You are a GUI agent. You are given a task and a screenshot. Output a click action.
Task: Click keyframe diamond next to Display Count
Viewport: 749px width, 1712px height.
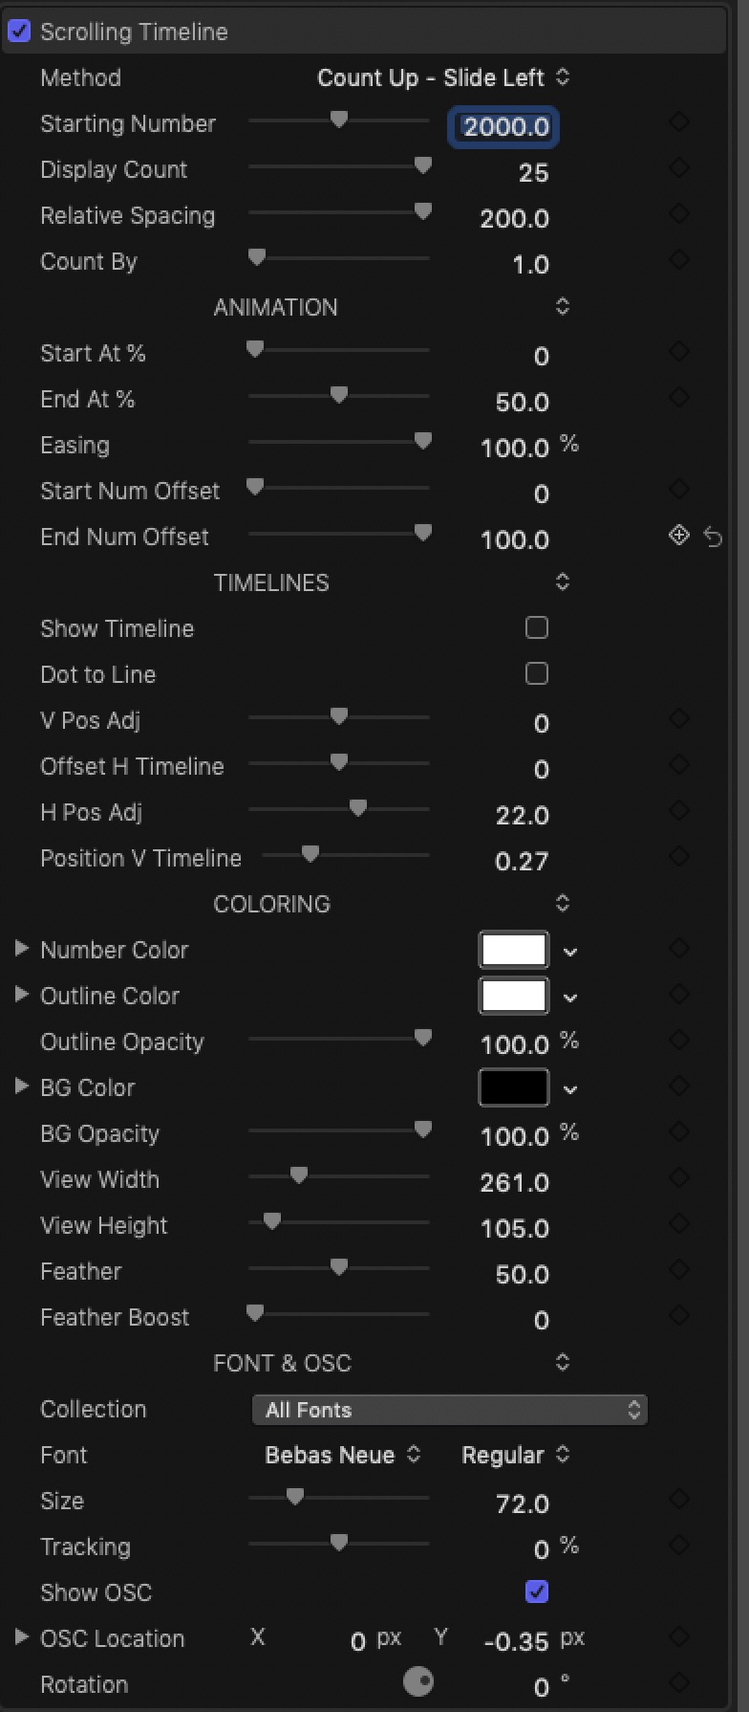(679, 168)
